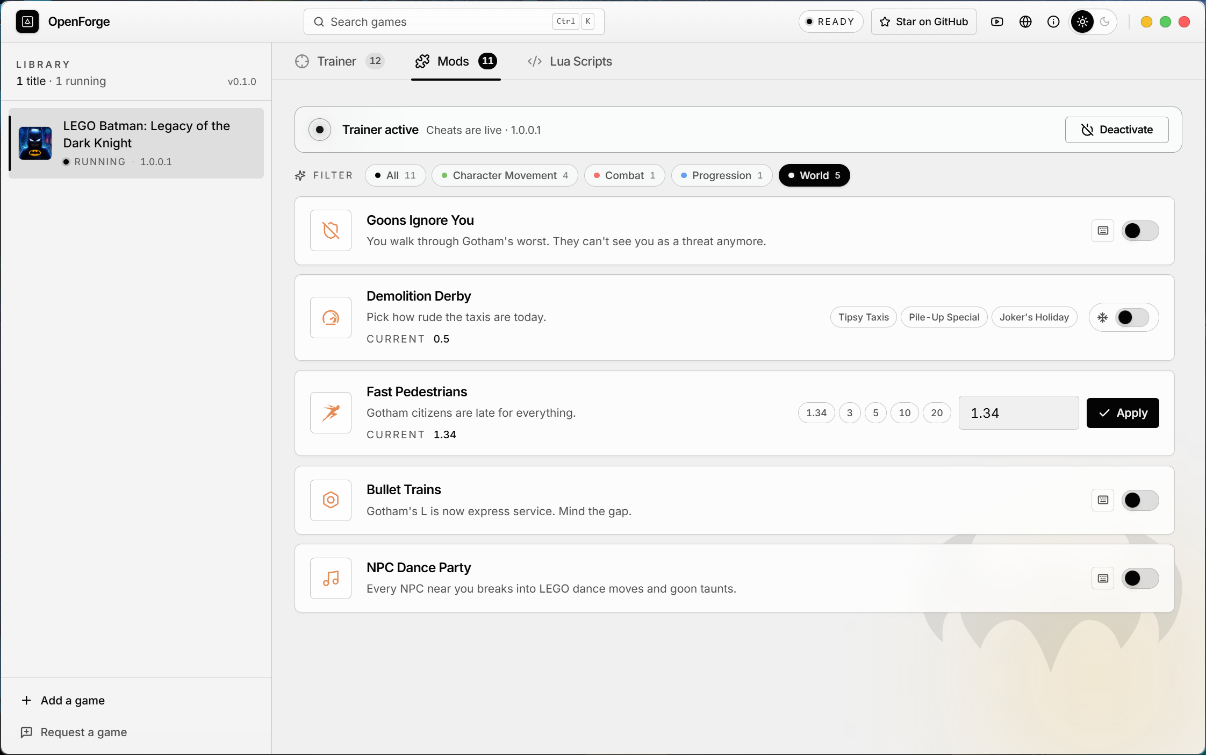Apply the Fast Pedestrians value
Image resolution: width=1206 pixels, height=755 pixels.
click(1123, 413)
